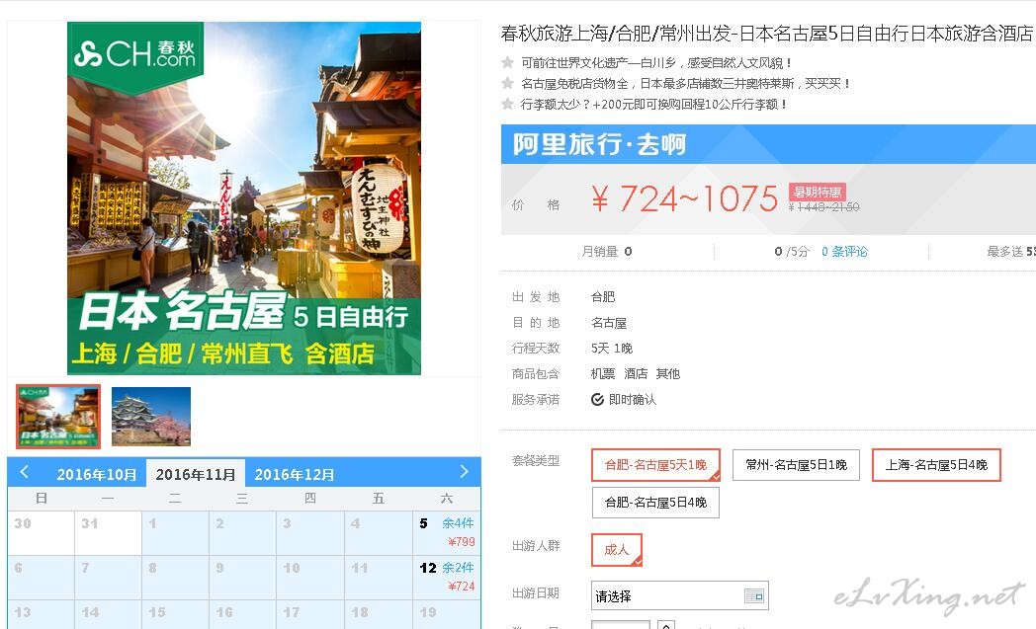
Task: Choose package 合肥-名古屋5日4晚
Action: tap(655, 503)
